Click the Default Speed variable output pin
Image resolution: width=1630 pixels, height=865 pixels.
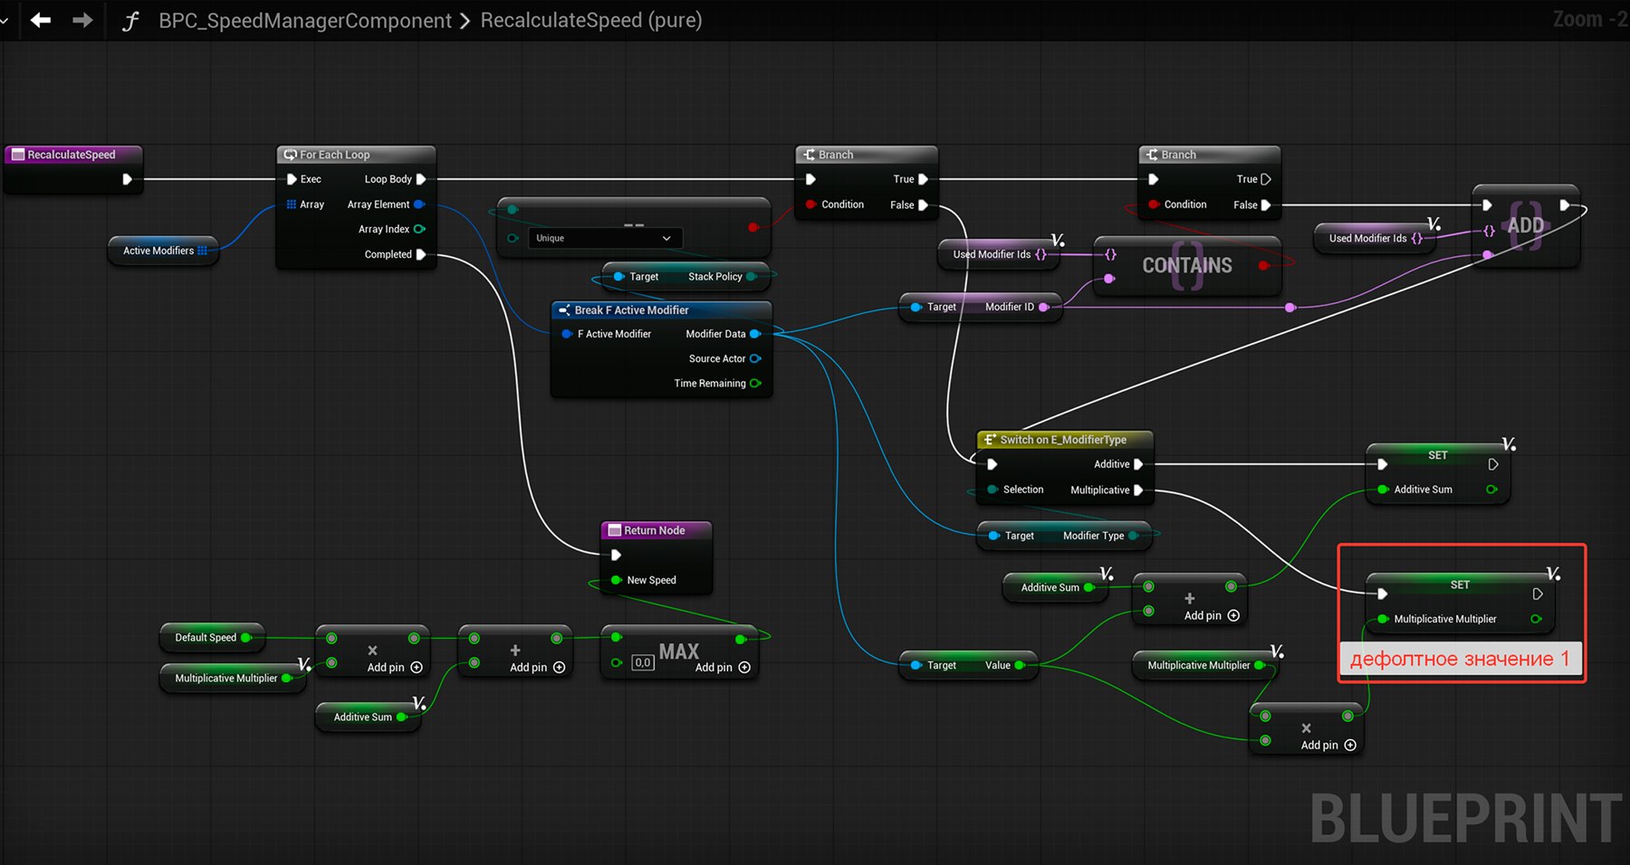(245, 637)
